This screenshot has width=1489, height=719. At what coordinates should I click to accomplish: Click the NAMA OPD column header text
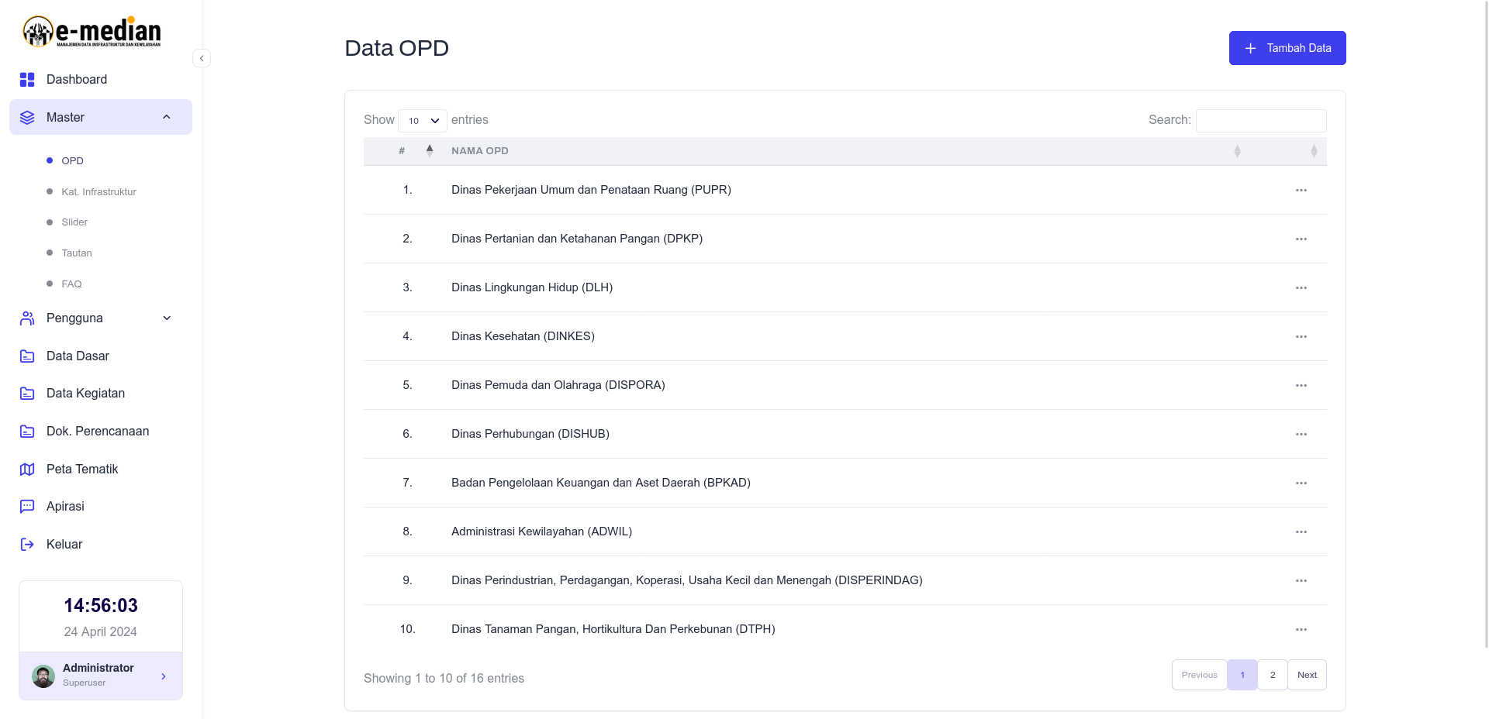[x=480, y=151]
